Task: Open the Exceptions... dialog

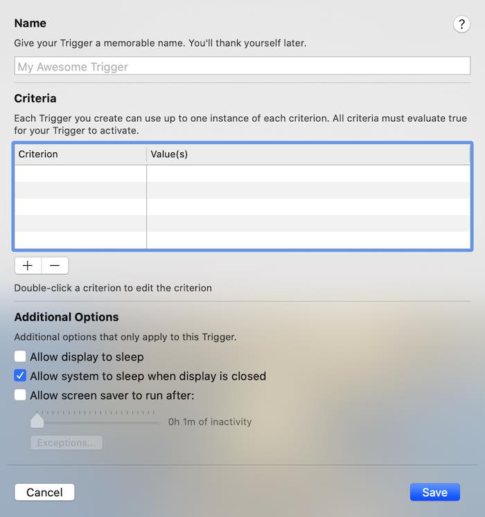Action: [x=67, y=443]
